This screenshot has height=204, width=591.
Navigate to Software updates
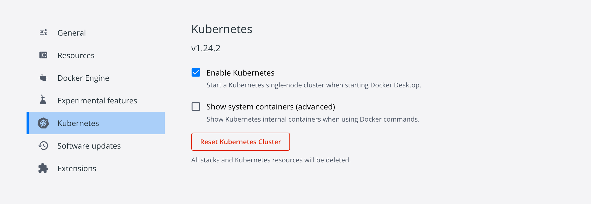point(89,146)
